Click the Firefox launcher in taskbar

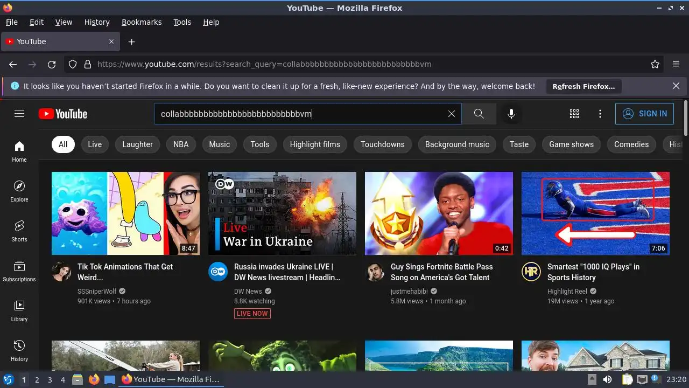click(94, 379)
